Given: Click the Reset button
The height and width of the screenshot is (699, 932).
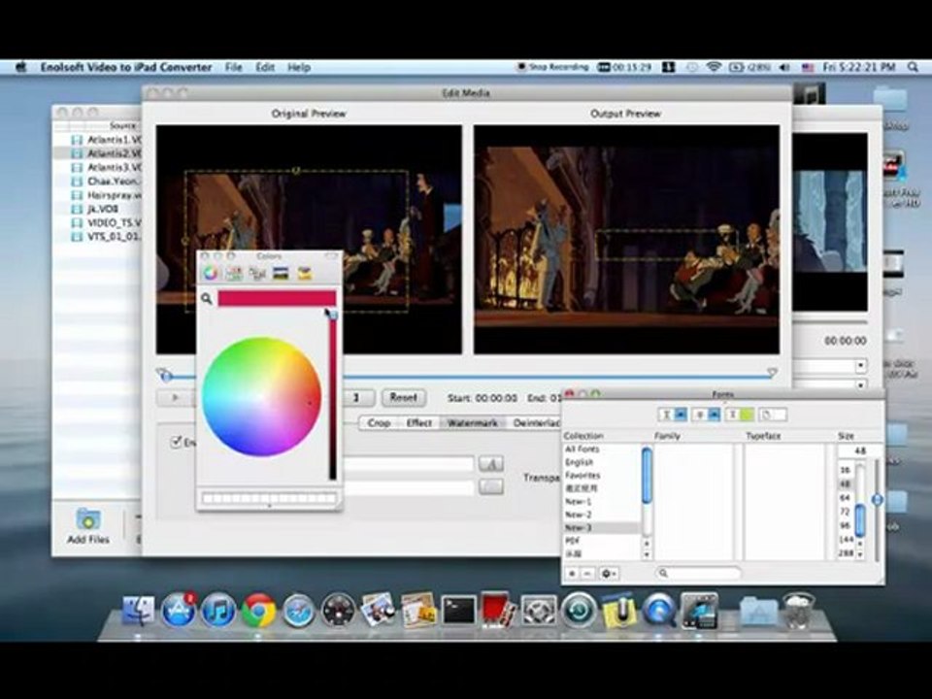Looking at the screenshot, I should click(x=404, y=397).
